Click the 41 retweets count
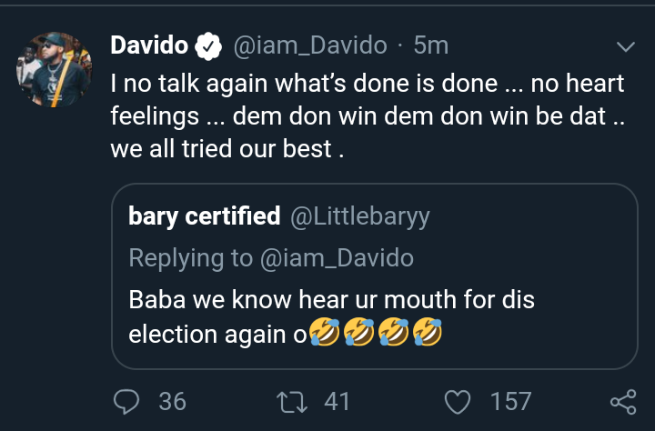This screenshot has height=431, width=655. pos(337,401)
